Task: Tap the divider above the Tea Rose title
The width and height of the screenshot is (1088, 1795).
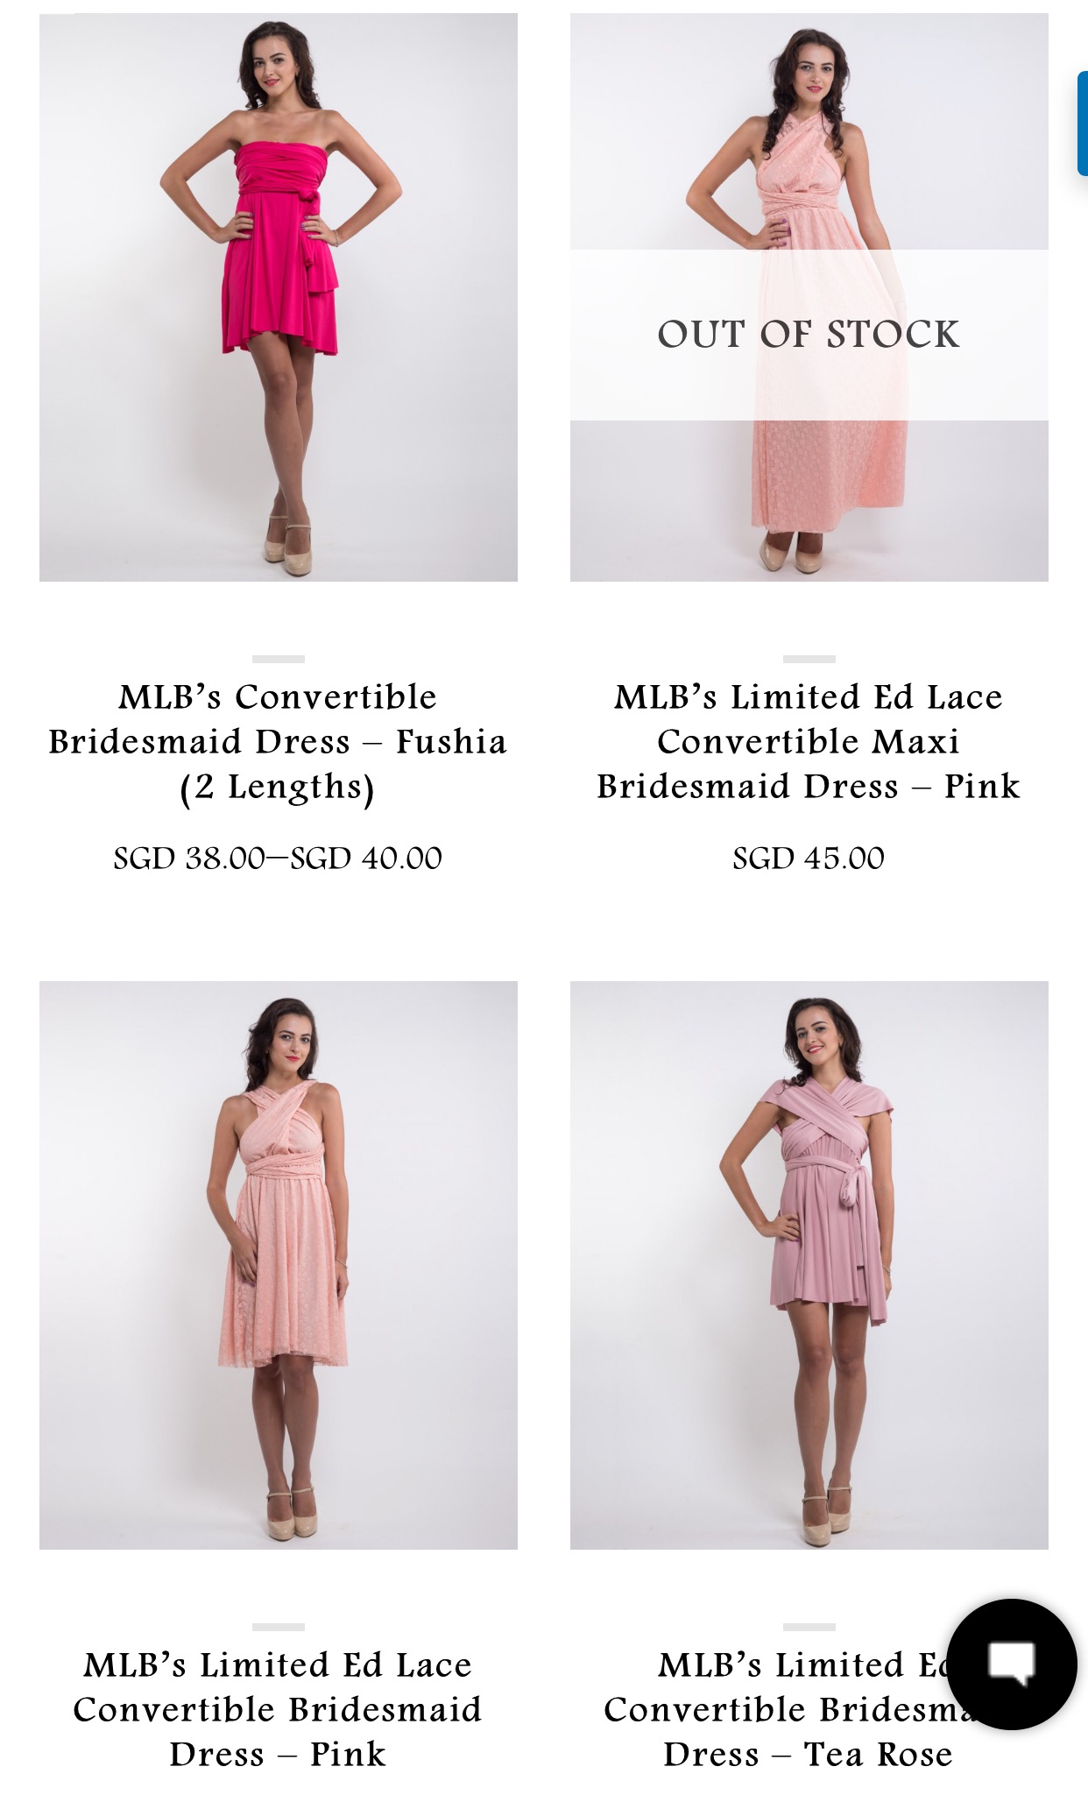Action: coord(809,1627)
